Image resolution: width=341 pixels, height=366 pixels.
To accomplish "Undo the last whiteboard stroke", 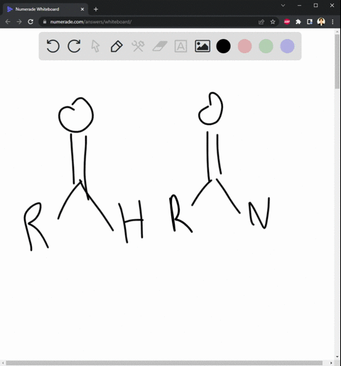I will click(x=53, y=46).
